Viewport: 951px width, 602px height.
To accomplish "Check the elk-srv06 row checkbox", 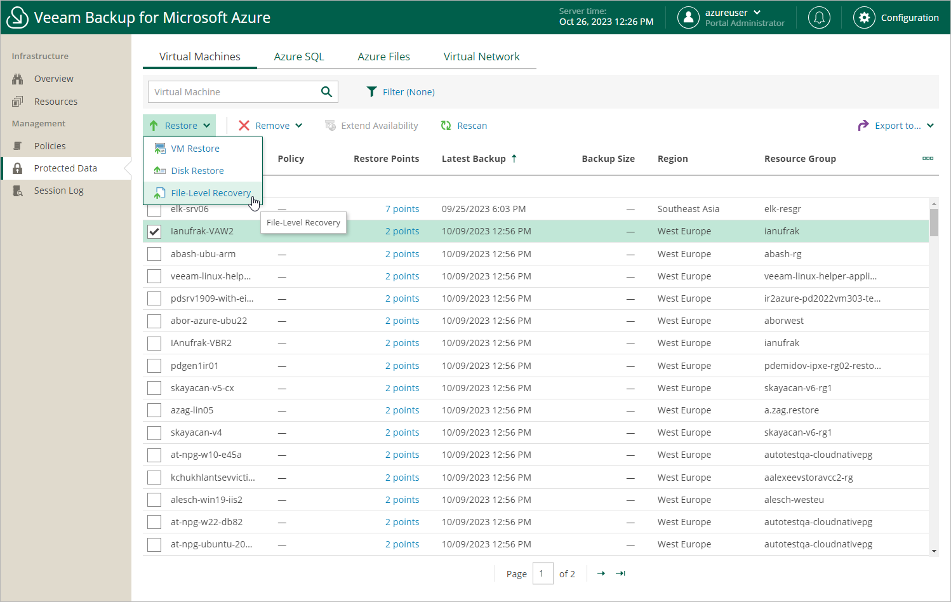I will click(x=154, y=210).
